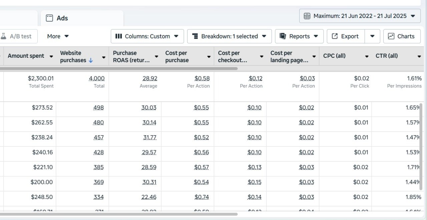
Task: Click the Ads tab icon
Action: click(x=49, y=18)
